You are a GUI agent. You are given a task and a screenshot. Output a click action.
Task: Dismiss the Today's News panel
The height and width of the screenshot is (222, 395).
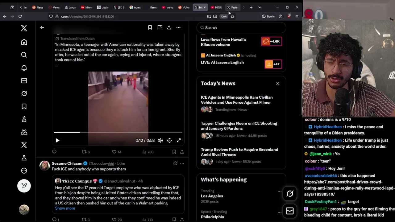tap(278, 83)
